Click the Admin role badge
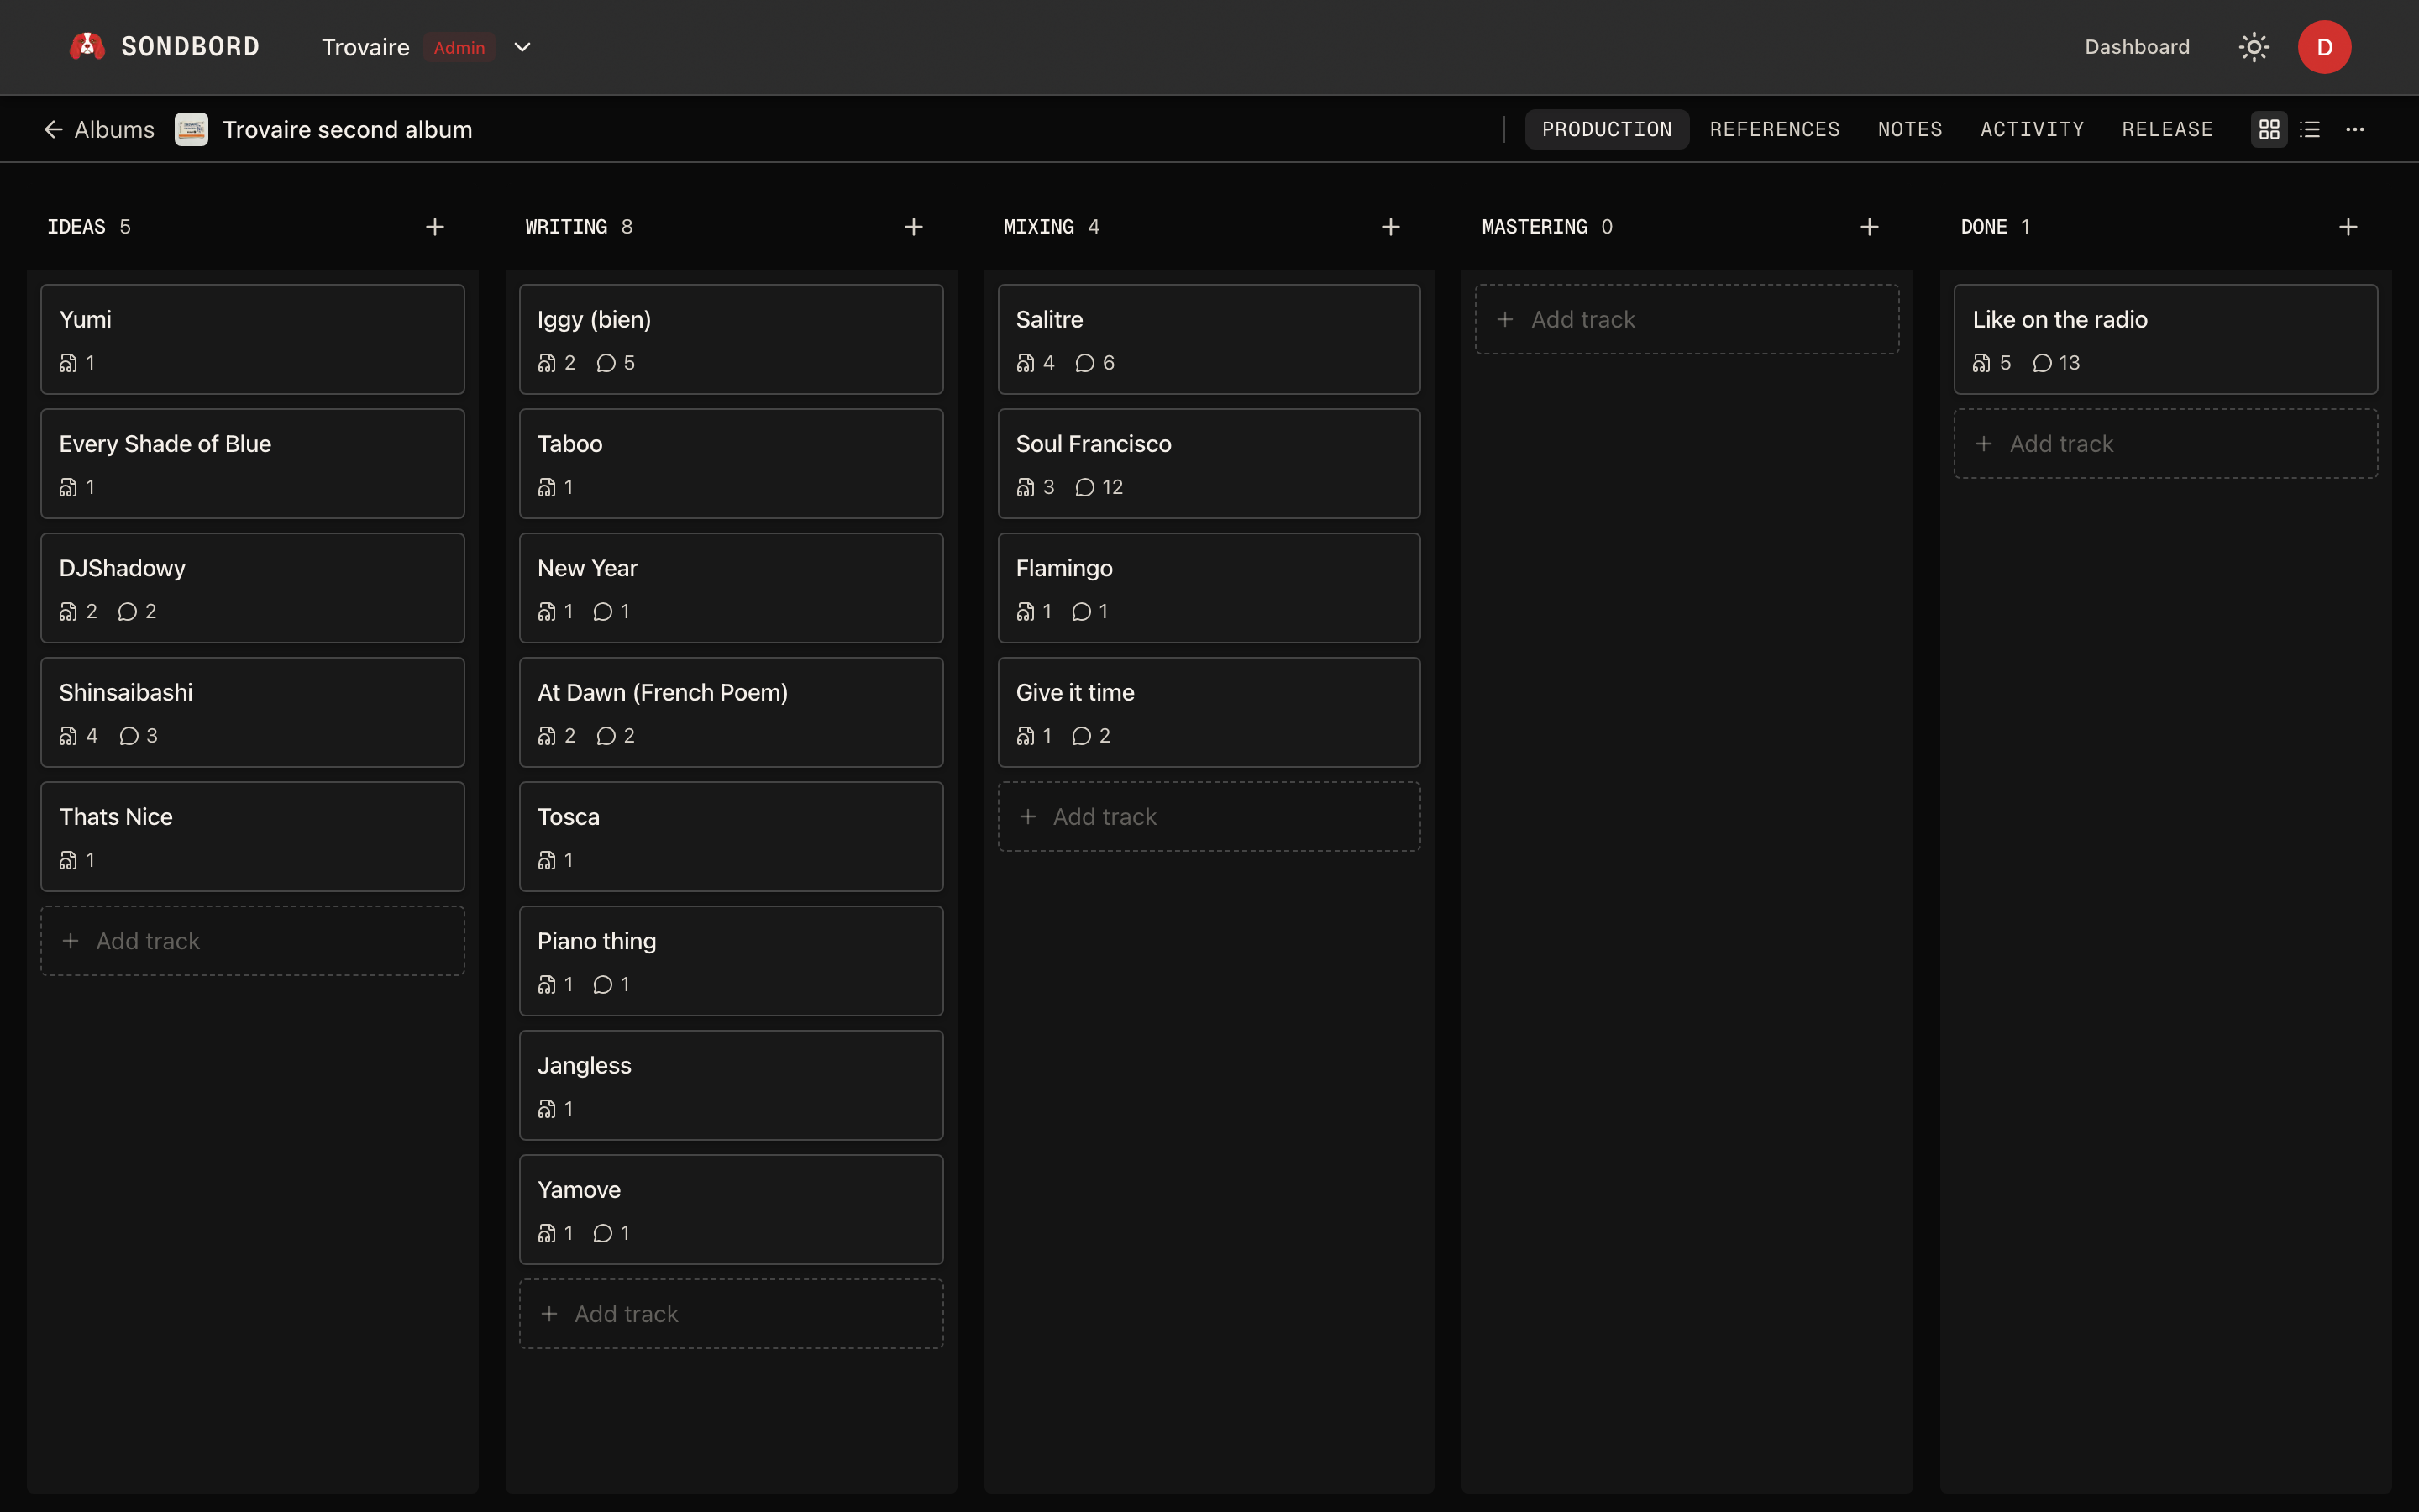 (x=459, y=47)
